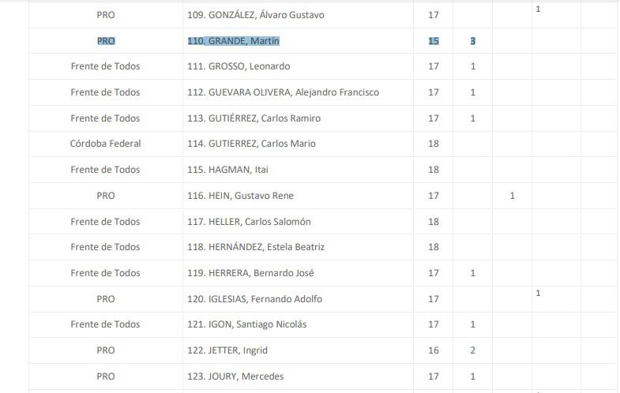Click the value 16 in JETTER row
The image size is (620, 393).
click(x=434, y=350)
